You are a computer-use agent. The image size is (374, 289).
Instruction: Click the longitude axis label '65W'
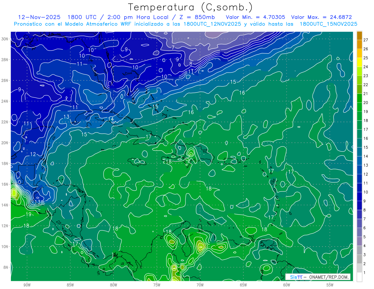[243, 285]
